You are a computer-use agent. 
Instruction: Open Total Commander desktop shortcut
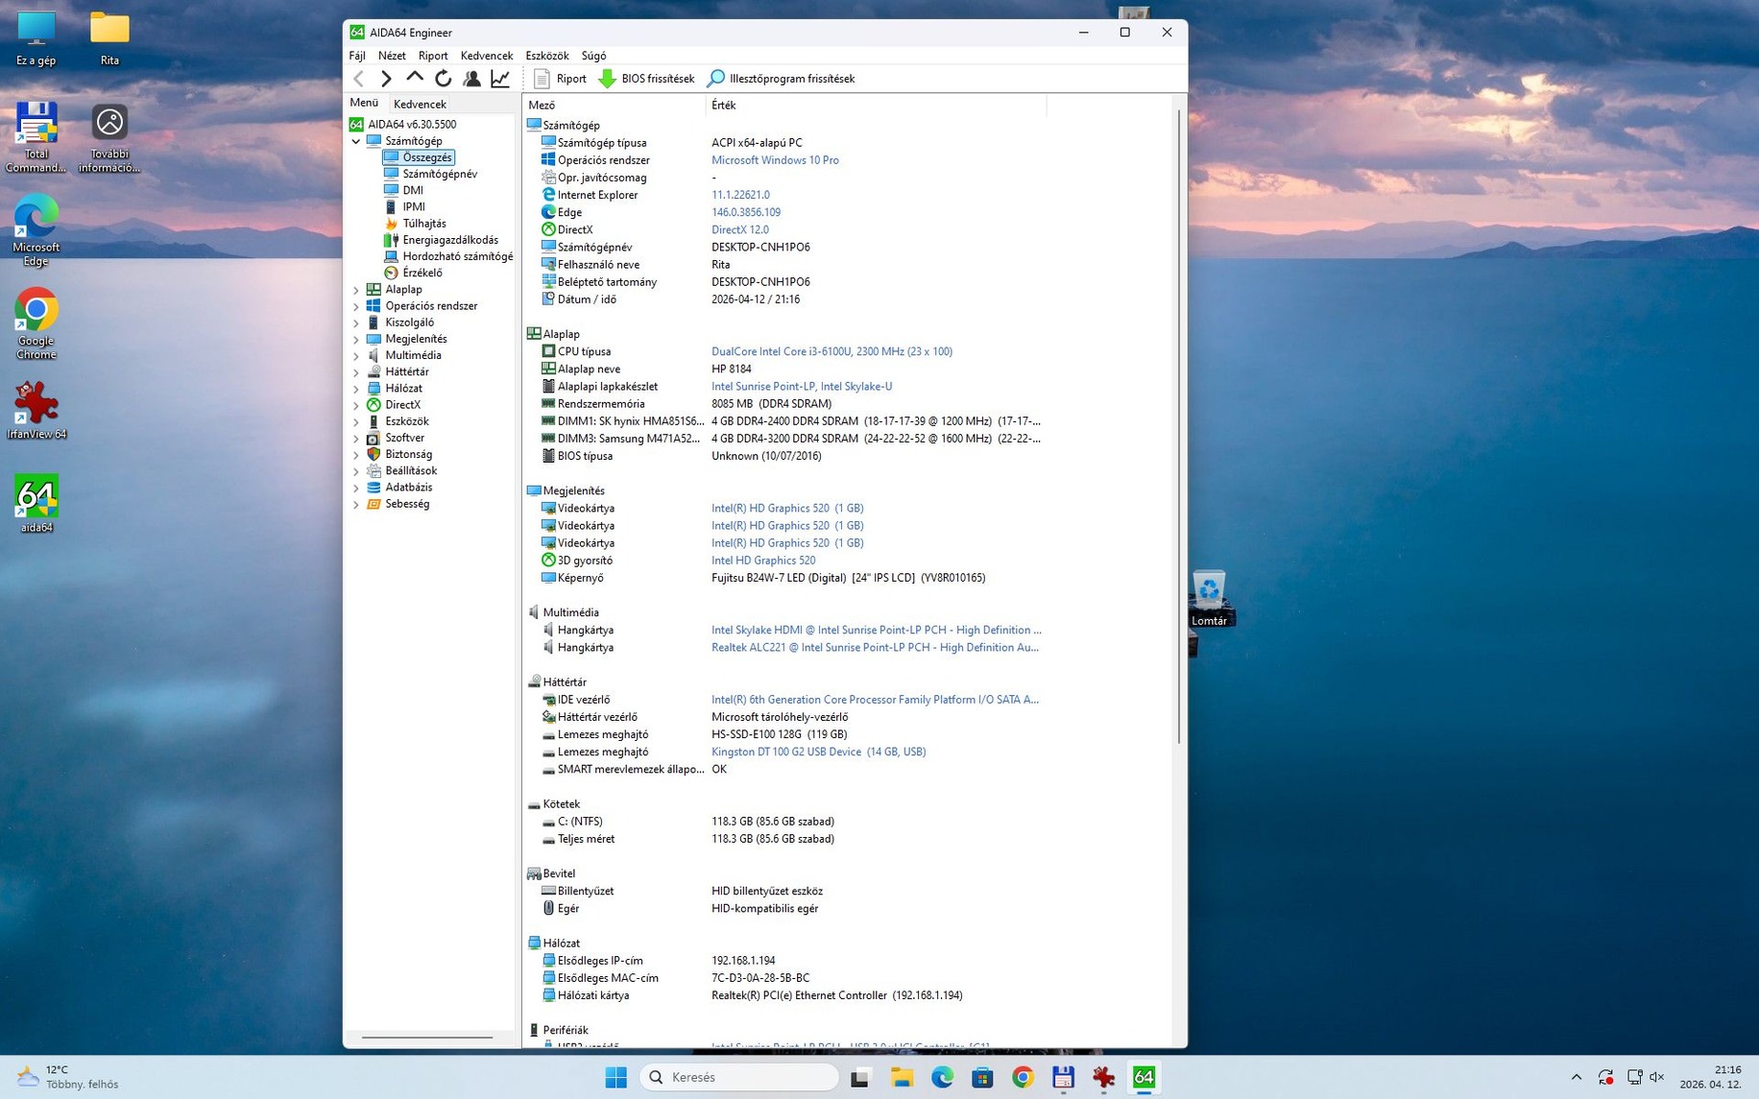coord(36,137)
